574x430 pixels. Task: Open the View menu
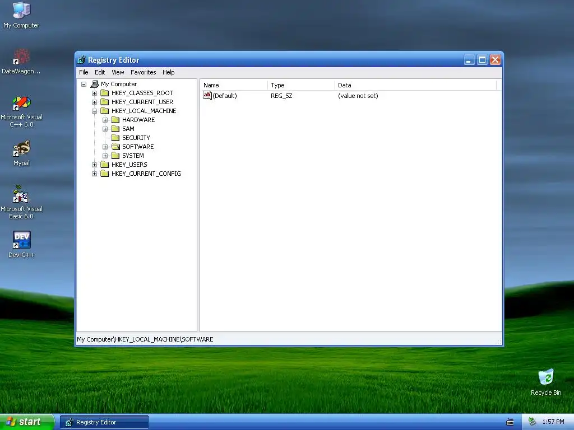click(118, 72)
